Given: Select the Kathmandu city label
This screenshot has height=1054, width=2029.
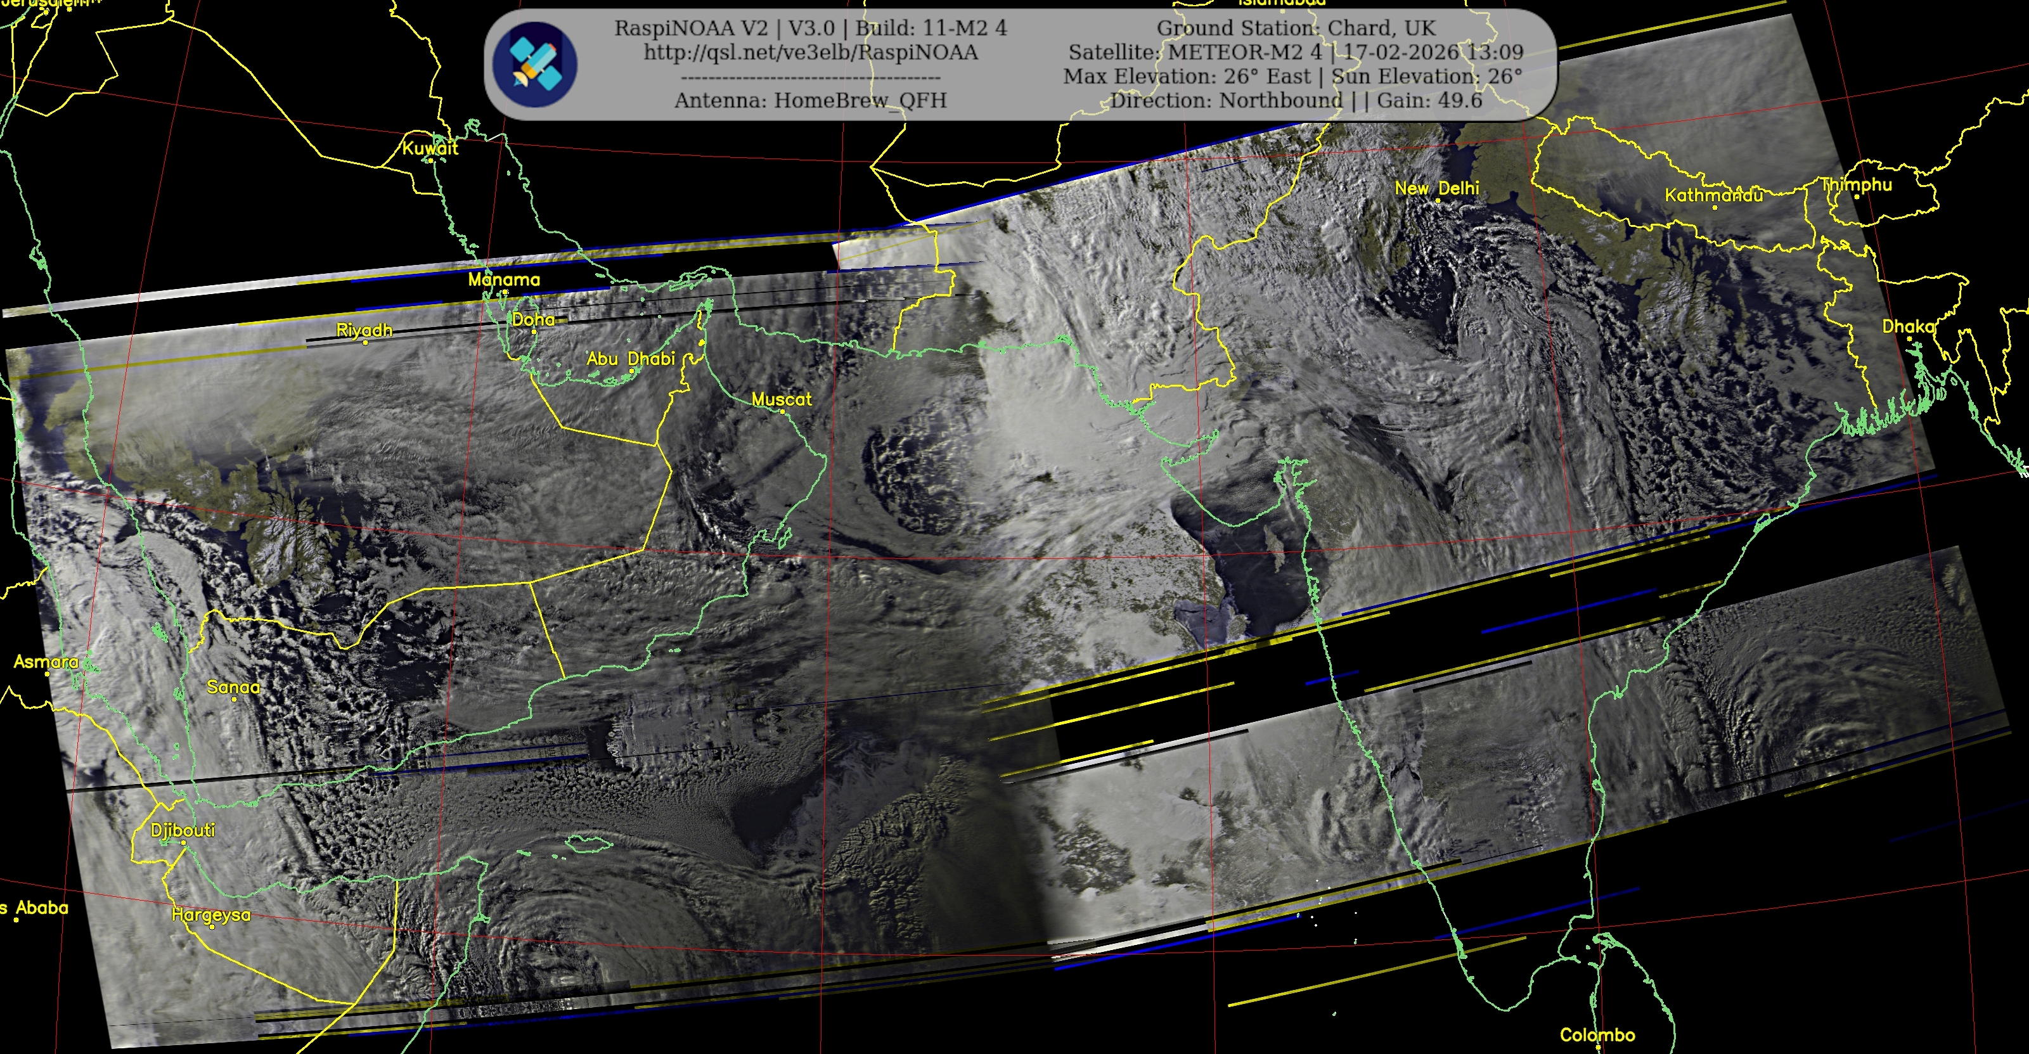Looking at the screenshot, I should coord(1714,195).
